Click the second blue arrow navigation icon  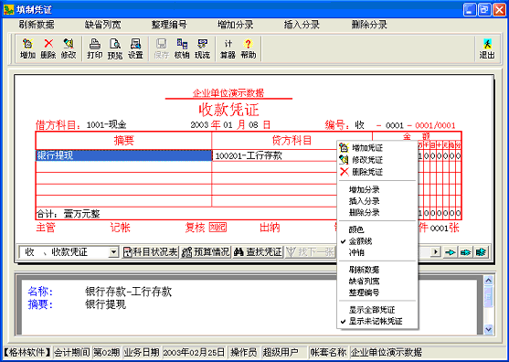pyautogui.click(x=465, y=252)
